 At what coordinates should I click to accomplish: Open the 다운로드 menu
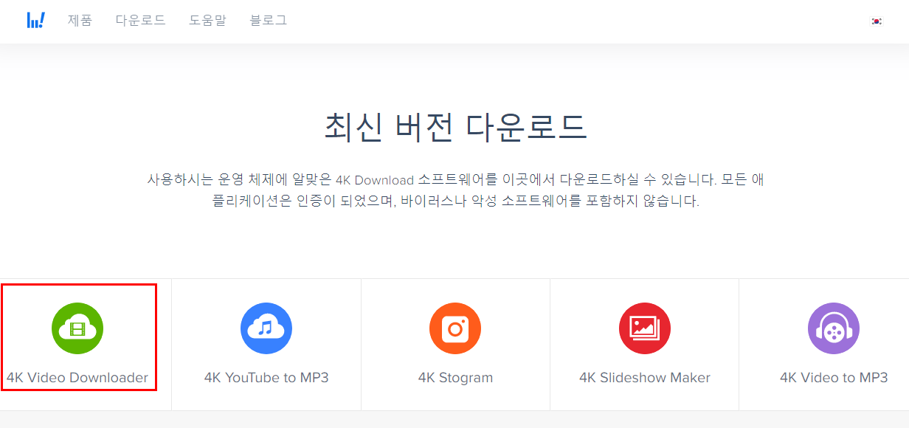tap(140, 21)
